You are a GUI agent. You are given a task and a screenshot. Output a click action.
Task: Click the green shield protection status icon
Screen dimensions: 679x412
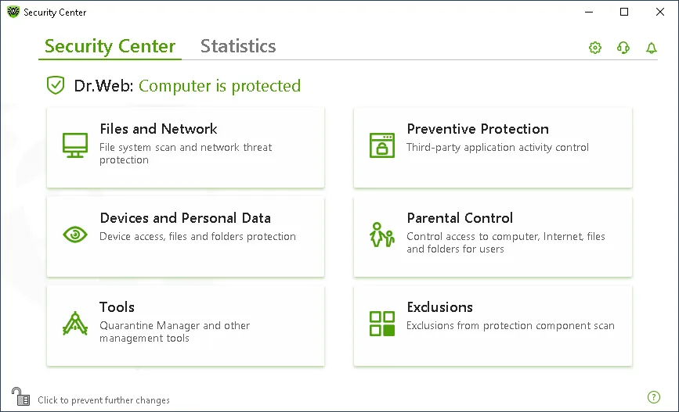[56, 85]
